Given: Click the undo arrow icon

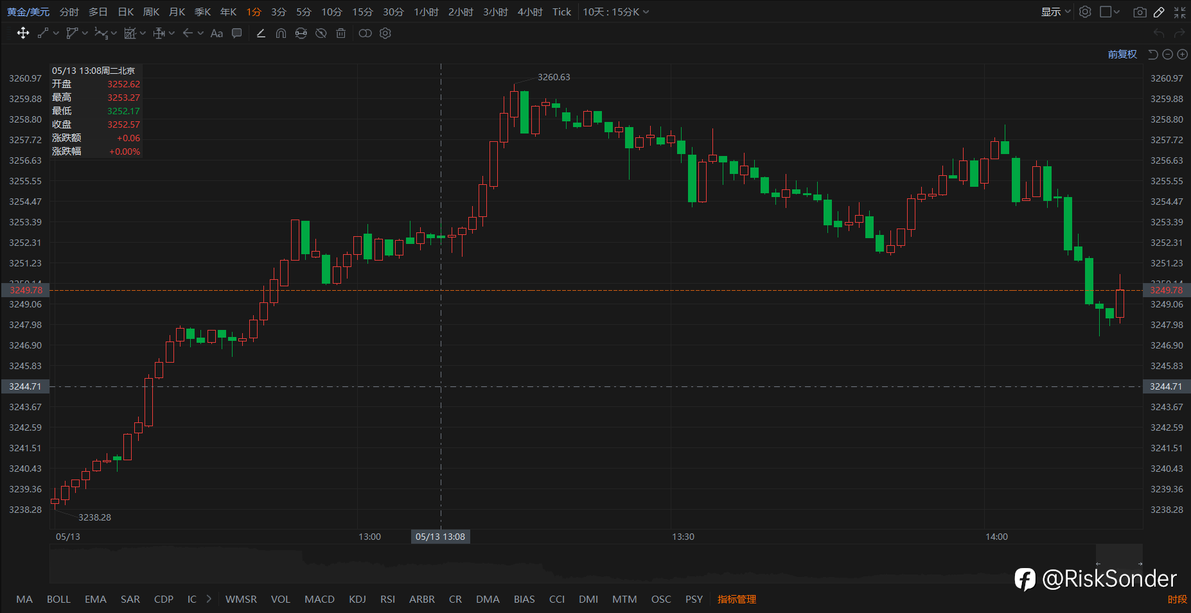Looking at the screenshot, I should click(1159, 33).
